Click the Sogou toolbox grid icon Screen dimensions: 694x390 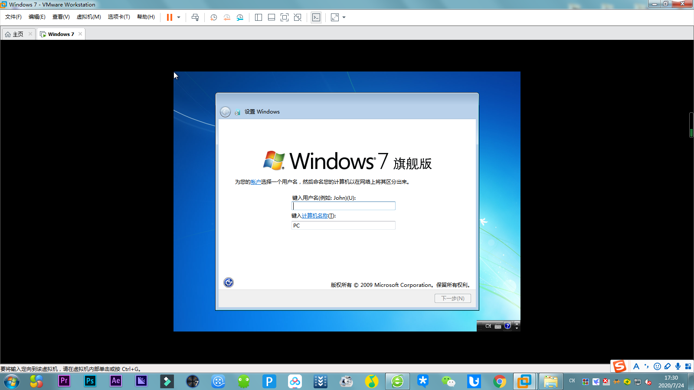[688, 366]
